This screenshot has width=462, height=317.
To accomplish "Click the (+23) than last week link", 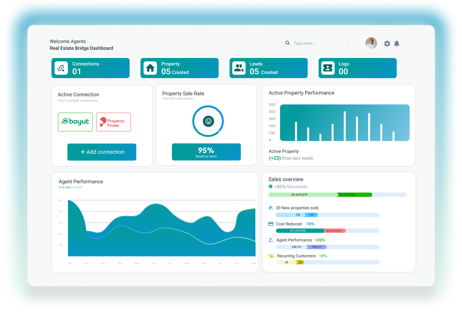I will (291, 158).
